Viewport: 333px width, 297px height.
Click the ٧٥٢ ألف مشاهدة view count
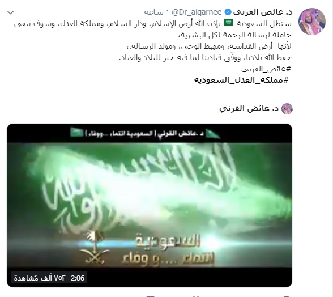40,278
